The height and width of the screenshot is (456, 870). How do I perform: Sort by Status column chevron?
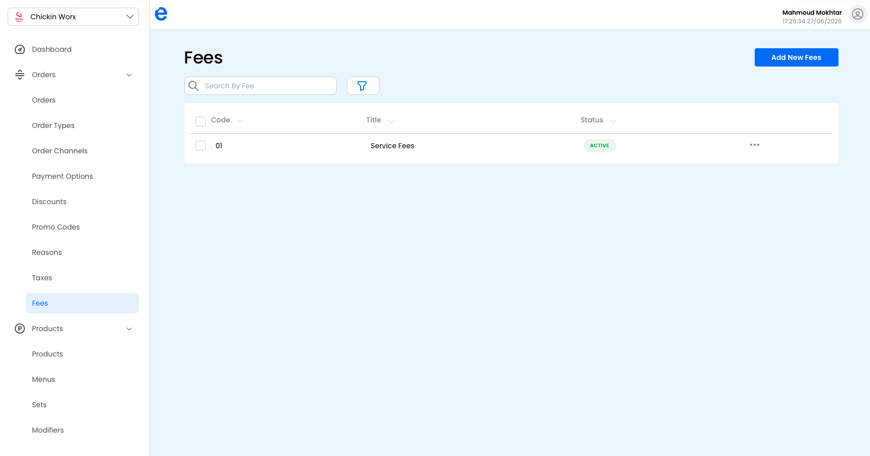614,121
